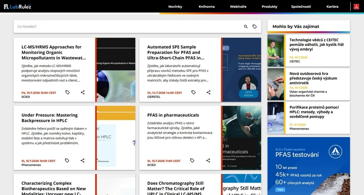Open tags on PFAS in pharmaceuticals card
This screenshot has height=195, width=364.
[x=192, y=160]
